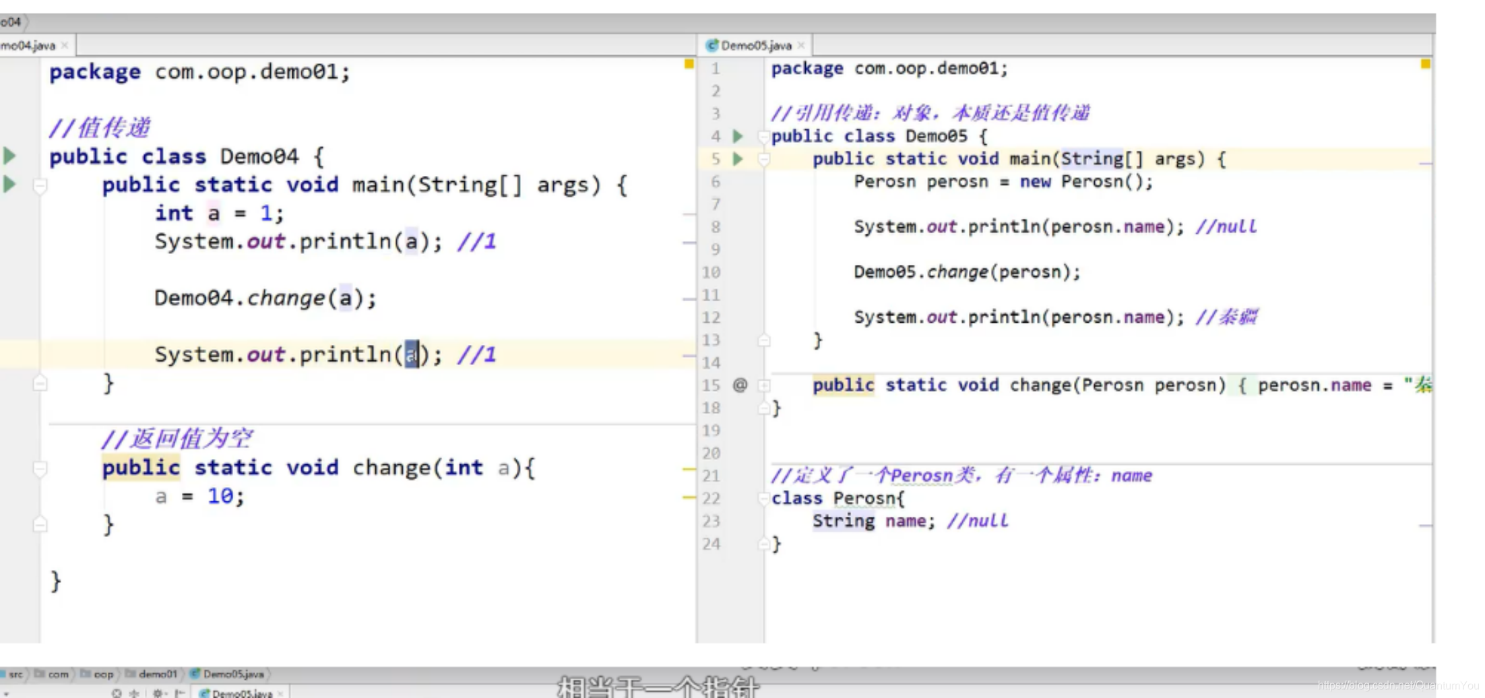This screenshot has height=698, width=1485.
Task: Run Demo05 main gutter arrow on line 5
Action: point(738,159)
